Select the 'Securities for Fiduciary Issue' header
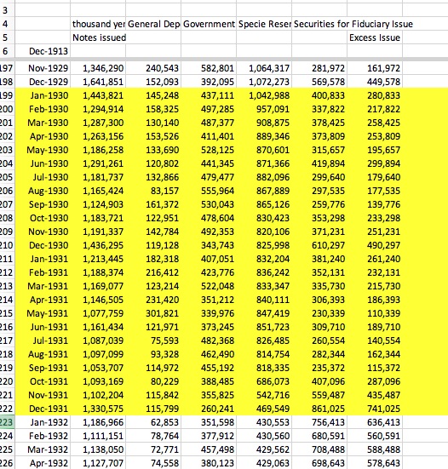The width and height of the screenshot is (448, 469). coord(353,24)
